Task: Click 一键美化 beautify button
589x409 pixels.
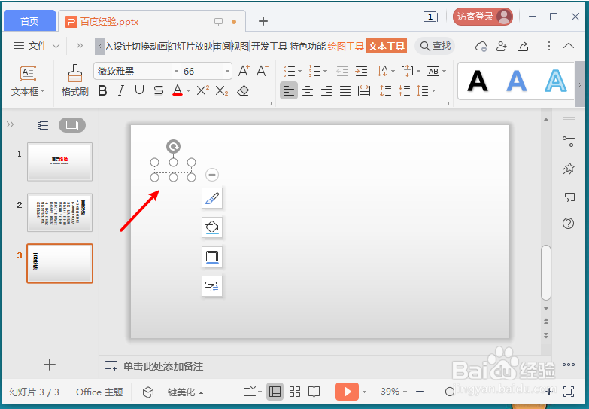Action: pos(173,392)
